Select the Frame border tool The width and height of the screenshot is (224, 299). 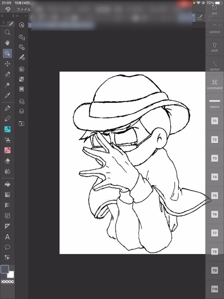point(7,216)
